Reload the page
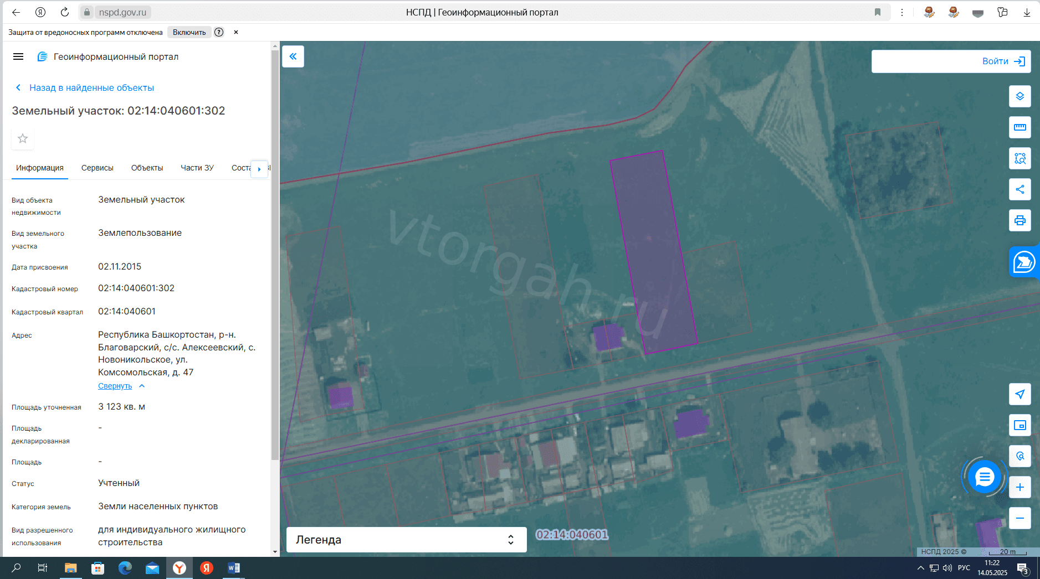 click(x=65, y=12)
